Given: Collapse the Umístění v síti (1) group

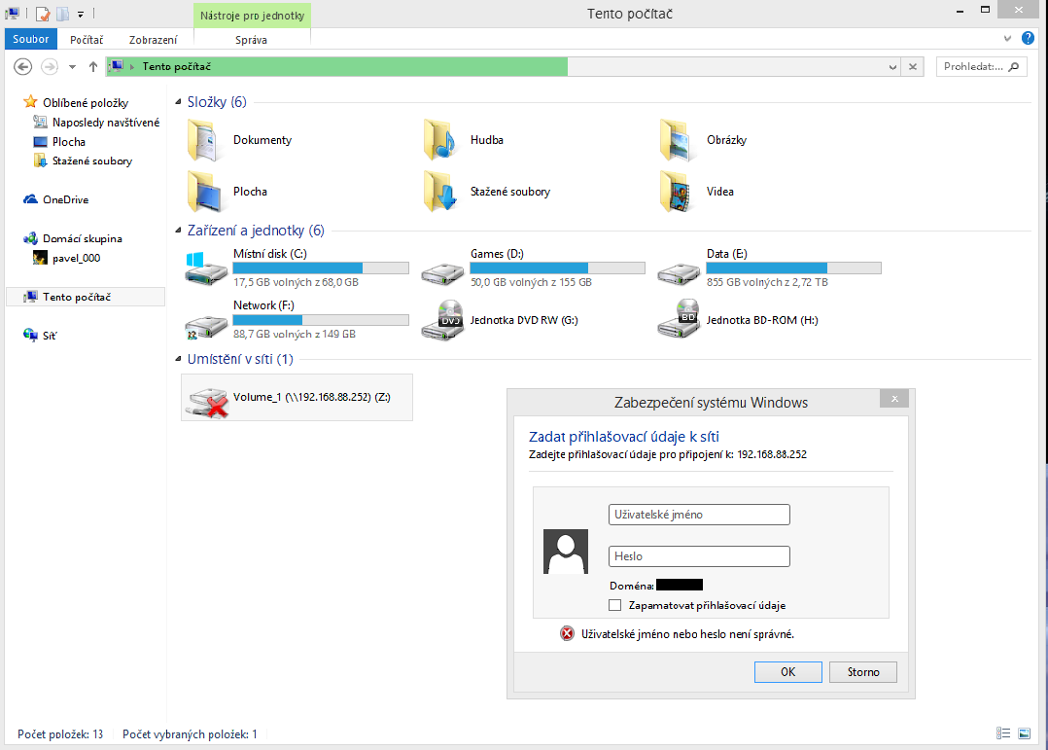Looking at the screenshot, I should pyautogui.click(x=179, y=359).
